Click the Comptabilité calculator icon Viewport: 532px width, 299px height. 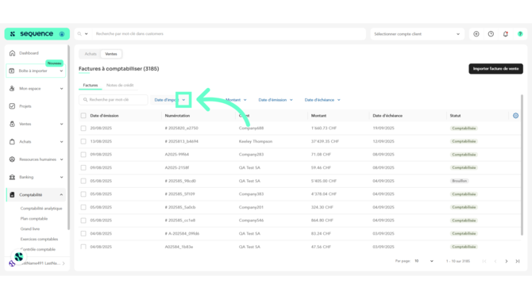pos(12,194)
